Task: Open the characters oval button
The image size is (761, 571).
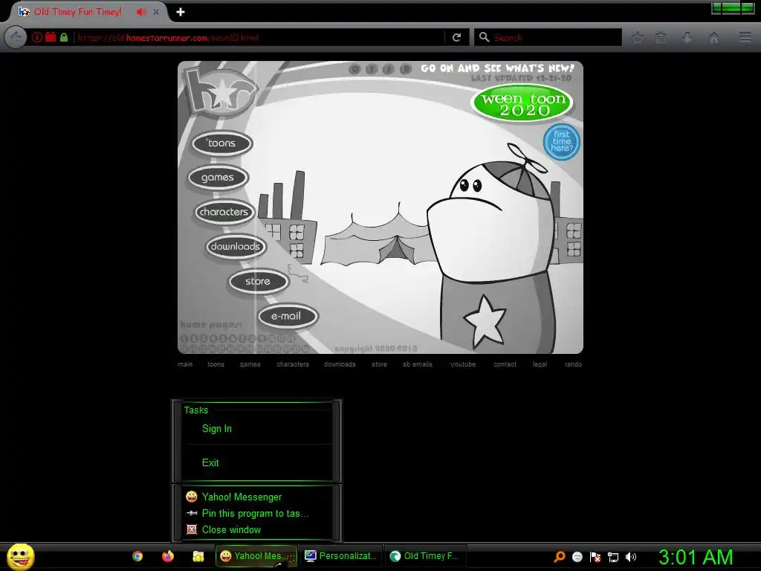Action: pyautogui.click(x=224, y=212)
